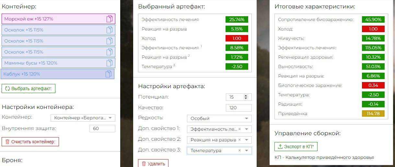
Task: Click the 1.72% Реакция на разрыв value
Action: [x=237, y=57]
